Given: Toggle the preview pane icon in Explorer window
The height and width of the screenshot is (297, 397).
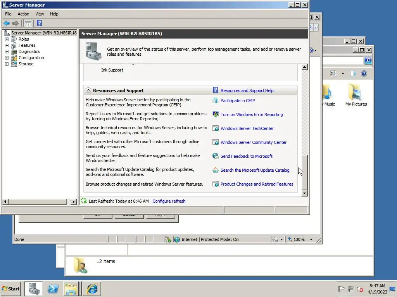Looking at the screenshot, I should click(353, 73).
